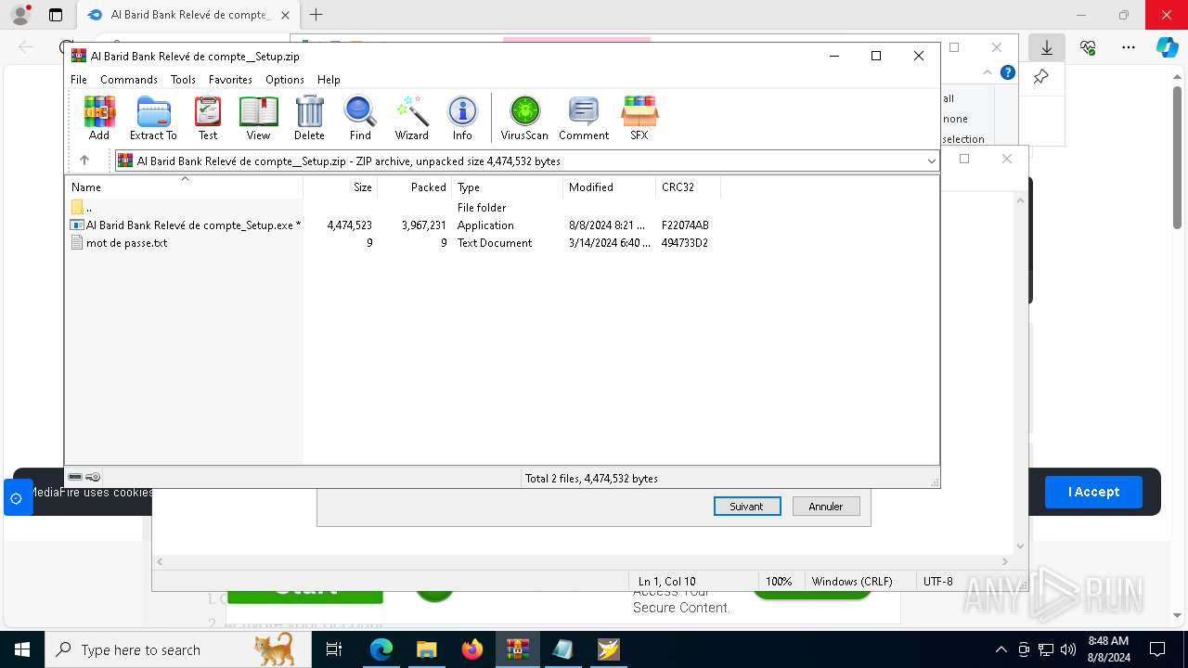Open the Copilot icon in Edge

pyautogui.click(x=1168, y=47)
